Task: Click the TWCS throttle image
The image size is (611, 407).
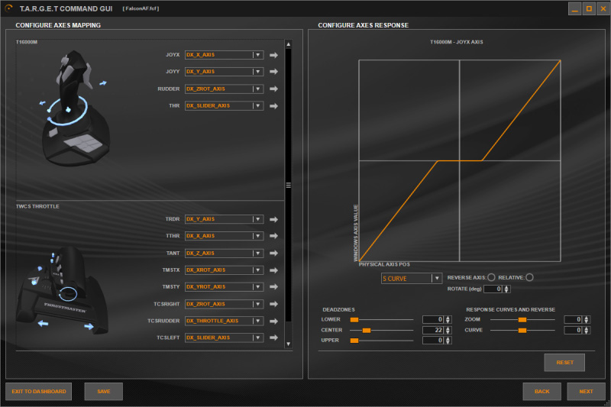Action: click(63, 290)
